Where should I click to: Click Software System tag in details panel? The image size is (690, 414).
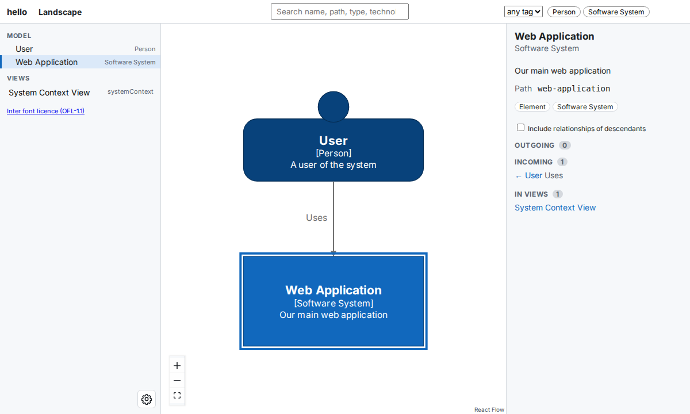tap(585, 107)
